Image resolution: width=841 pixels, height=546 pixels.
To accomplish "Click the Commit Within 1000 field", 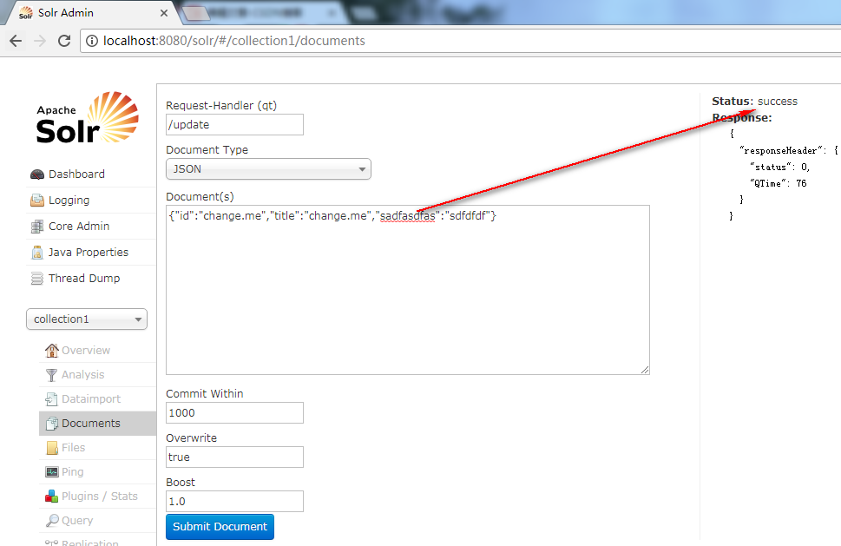I will pos(234,413).
